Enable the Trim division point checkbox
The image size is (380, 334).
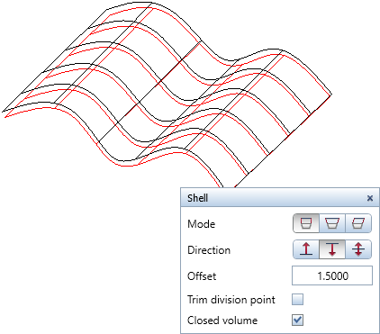coord(297,300)
